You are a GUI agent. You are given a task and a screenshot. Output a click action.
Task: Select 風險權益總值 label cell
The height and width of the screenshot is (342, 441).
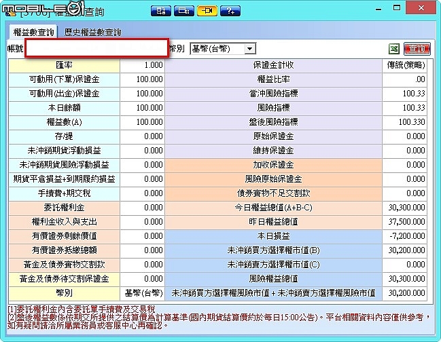pyautogui.click(x=273, y=280)
